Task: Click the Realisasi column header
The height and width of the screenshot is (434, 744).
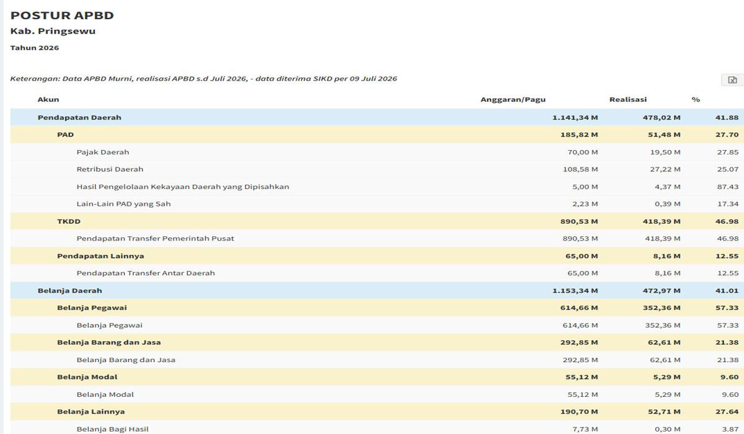Action: click(627, 99)
